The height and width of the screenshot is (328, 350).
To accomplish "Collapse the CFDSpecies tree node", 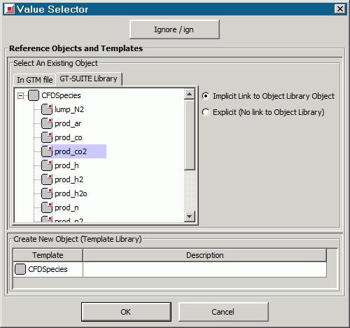I will 20,95.
